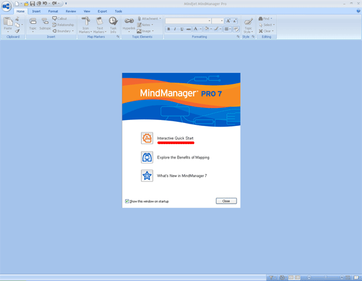The image size is (362, 281).
Task: Switch to the Review ribbon tab
Action: point(71,11)
